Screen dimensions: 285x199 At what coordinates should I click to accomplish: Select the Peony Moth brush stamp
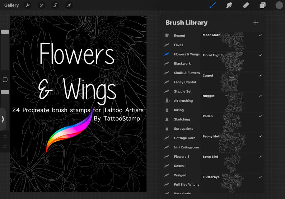tap(232, 143)
